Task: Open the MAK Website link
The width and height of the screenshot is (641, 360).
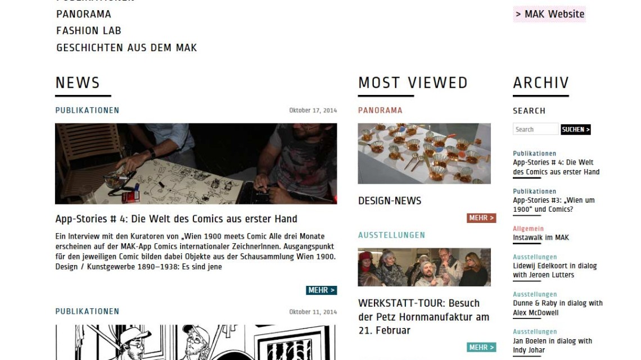Action: (549, 14)
